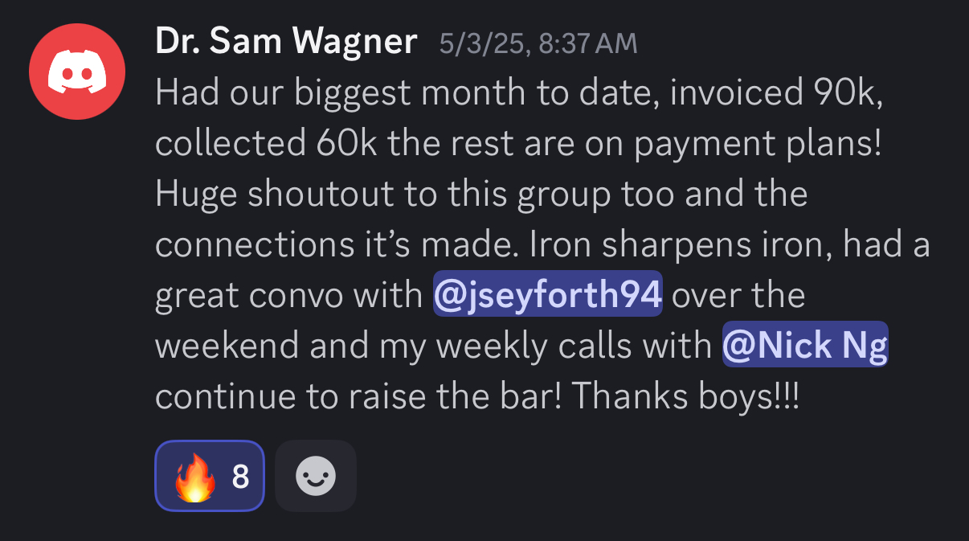
Task: Click the number 8 reaction count
Action: coord(240,477)
